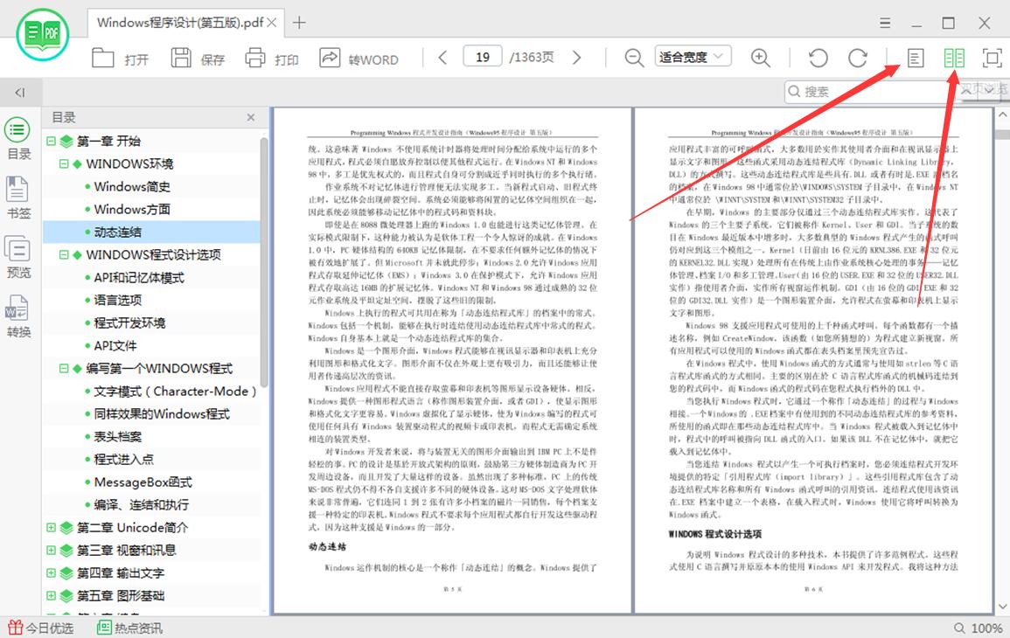
Task: Rotate page counterclockwise
Action: [818, 58]
